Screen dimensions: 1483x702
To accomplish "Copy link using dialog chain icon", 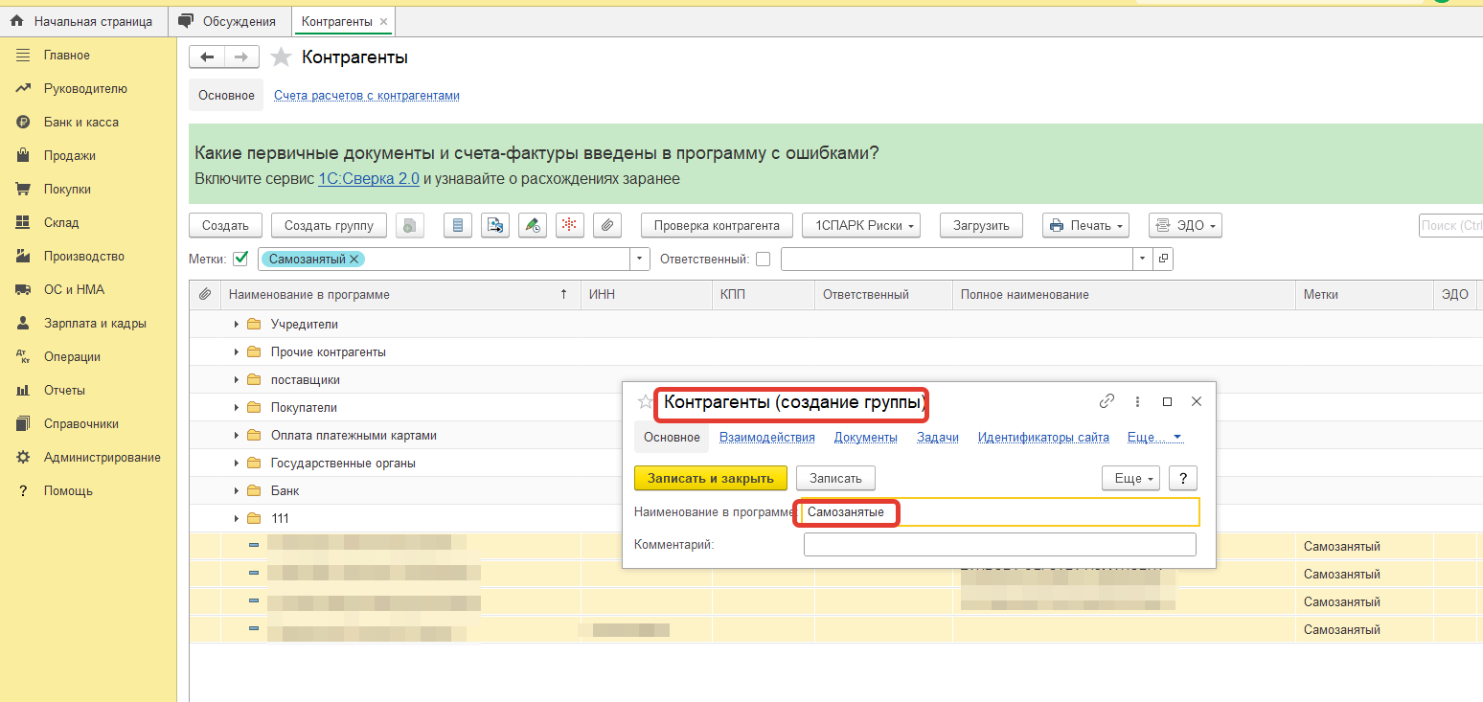I will pyautogui.click(x=1107, y=402).
